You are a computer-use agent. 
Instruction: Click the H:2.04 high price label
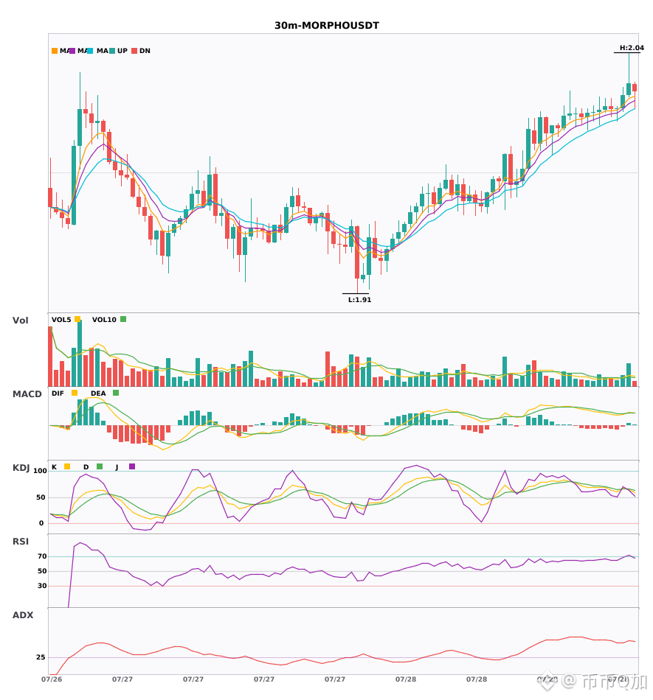click(x=632, y=48)
